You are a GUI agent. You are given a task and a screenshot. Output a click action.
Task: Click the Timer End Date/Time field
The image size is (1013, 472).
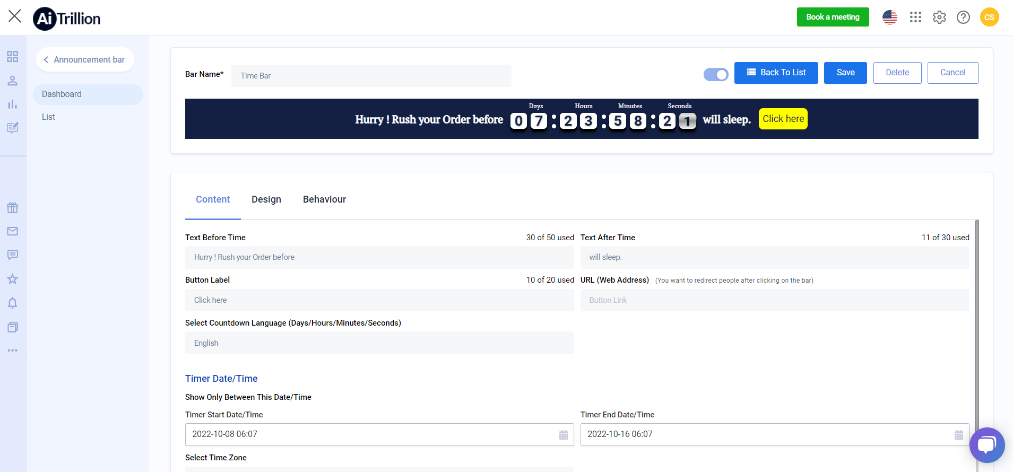point(775,434)
